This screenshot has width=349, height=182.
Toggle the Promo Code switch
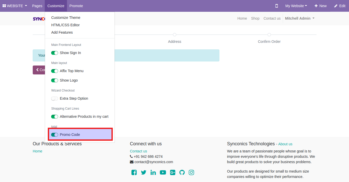(x=54, y=135)
